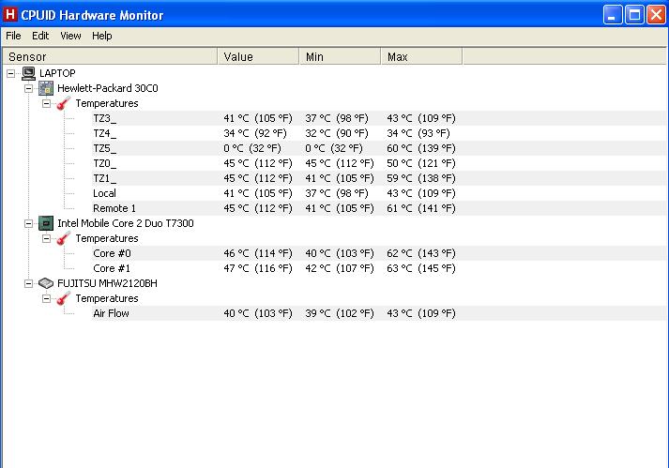Select Intel Mobile Core 2 Duo T7300 item

point(126,223)
